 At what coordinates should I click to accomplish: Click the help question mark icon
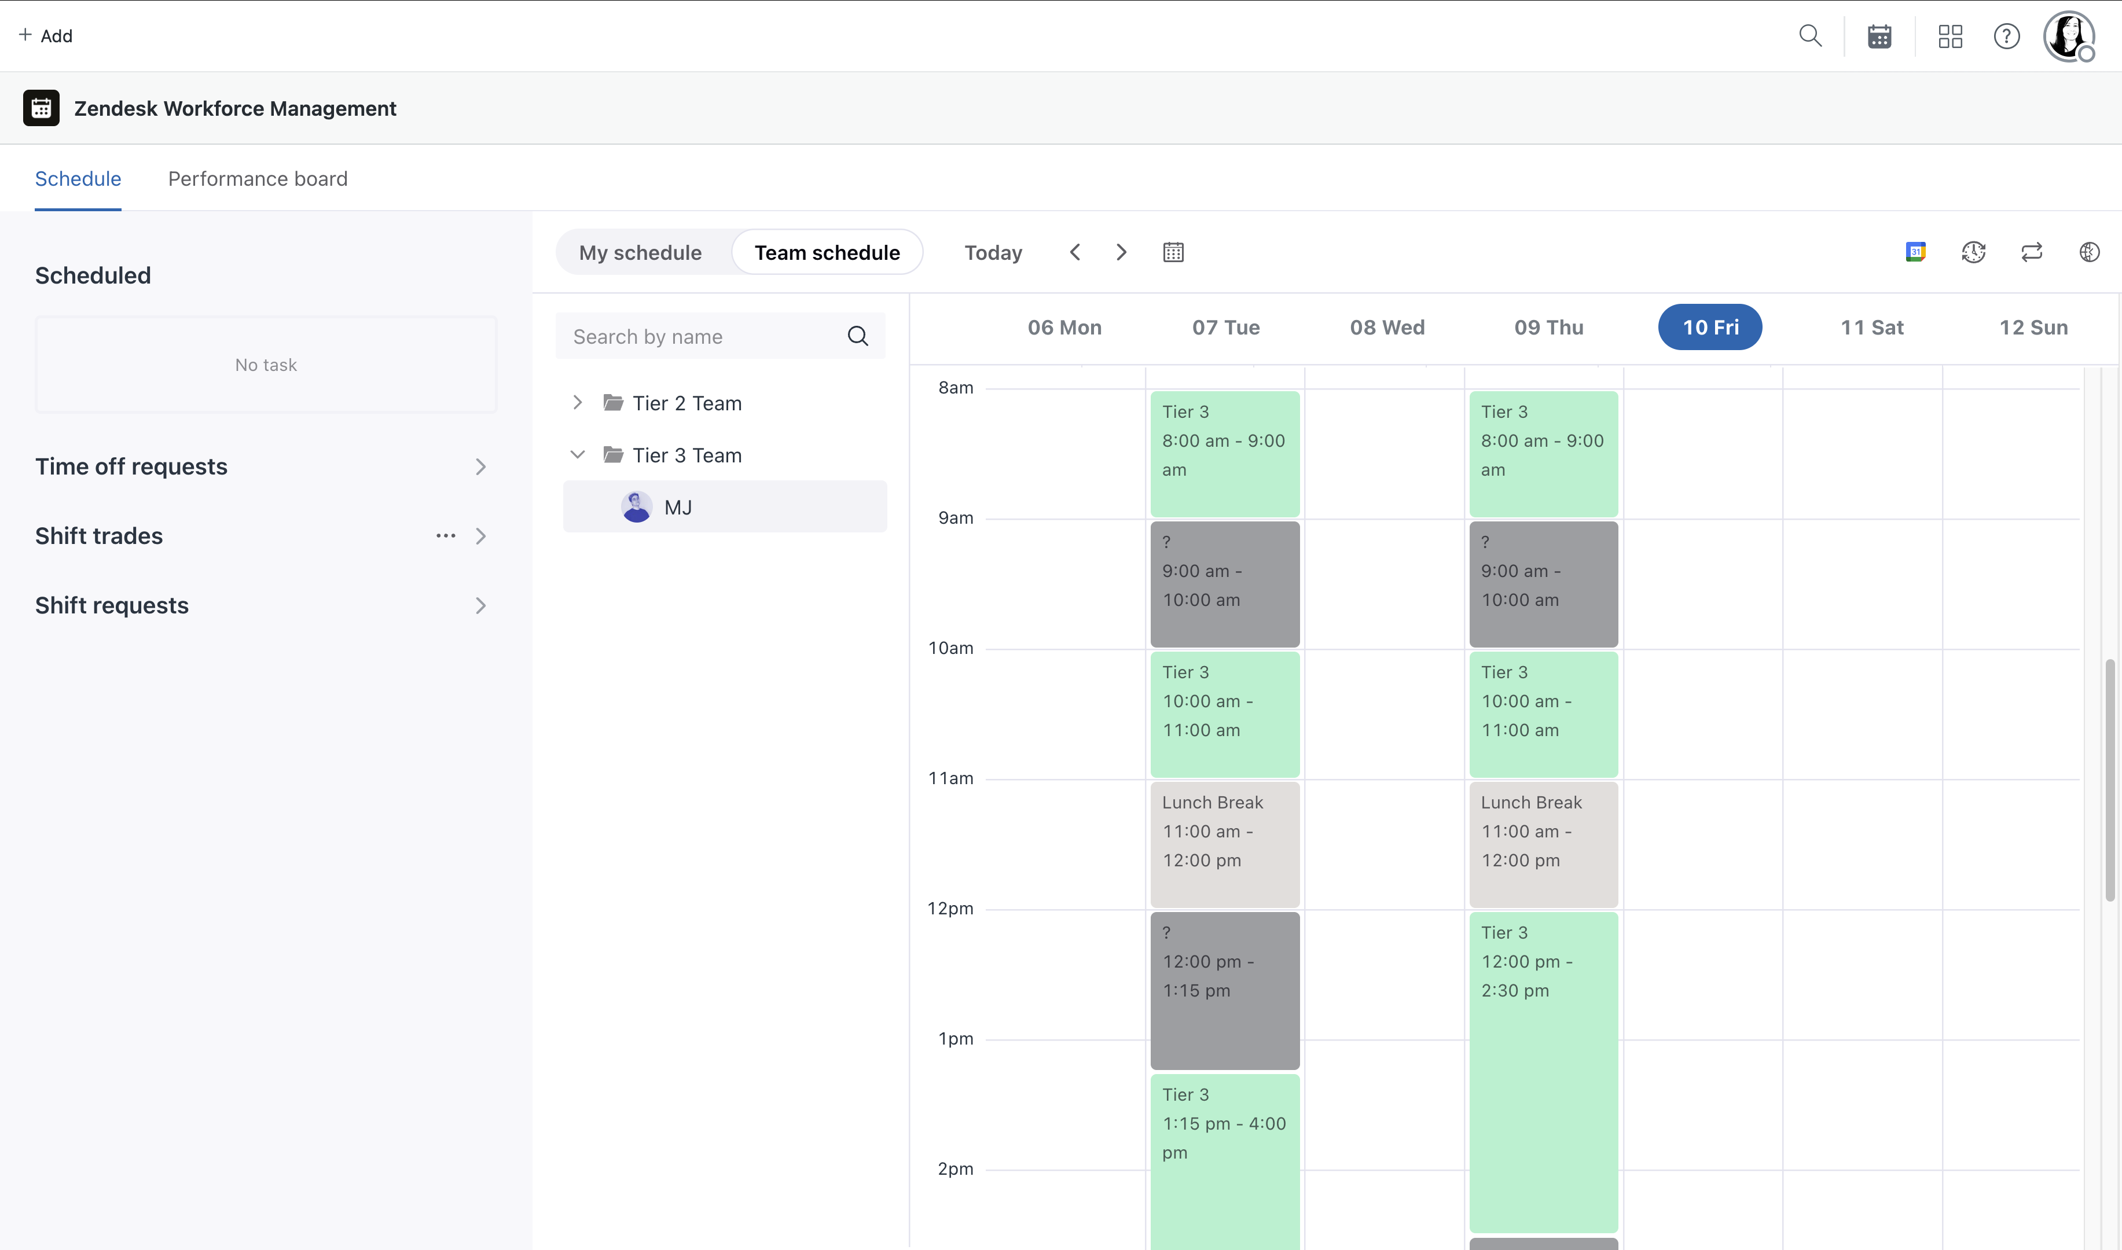[x=2007, y=36]
